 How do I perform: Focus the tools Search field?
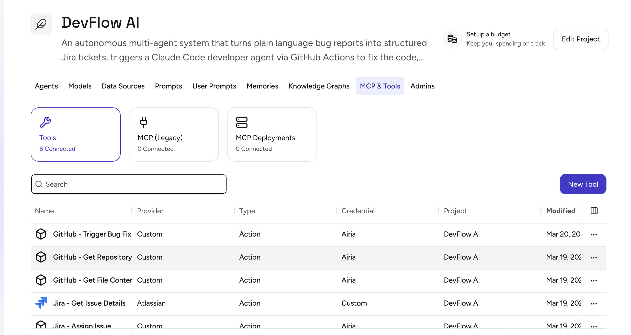click(129, 184)
